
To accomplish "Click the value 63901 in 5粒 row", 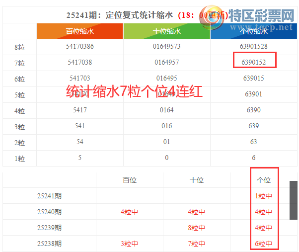I will [x=254, y=94].
